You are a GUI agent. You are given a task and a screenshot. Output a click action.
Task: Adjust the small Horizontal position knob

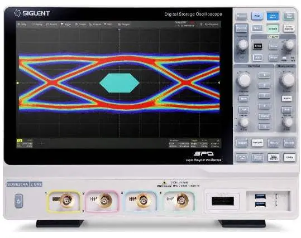pos(288,122)
